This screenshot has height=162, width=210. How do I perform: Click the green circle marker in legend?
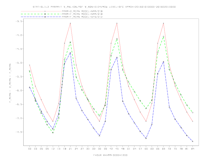point(45,14)
